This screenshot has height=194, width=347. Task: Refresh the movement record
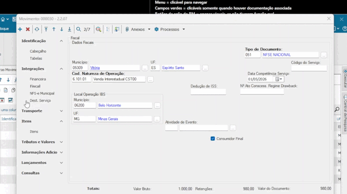point(37,29)
